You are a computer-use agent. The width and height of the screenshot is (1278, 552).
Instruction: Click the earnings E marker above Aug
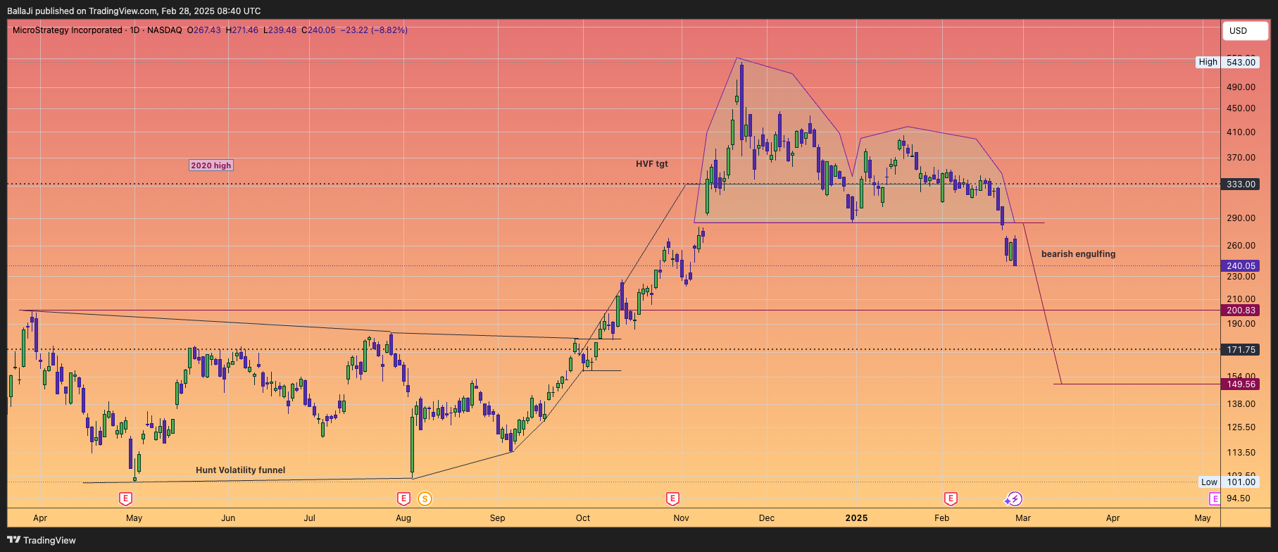403,499
